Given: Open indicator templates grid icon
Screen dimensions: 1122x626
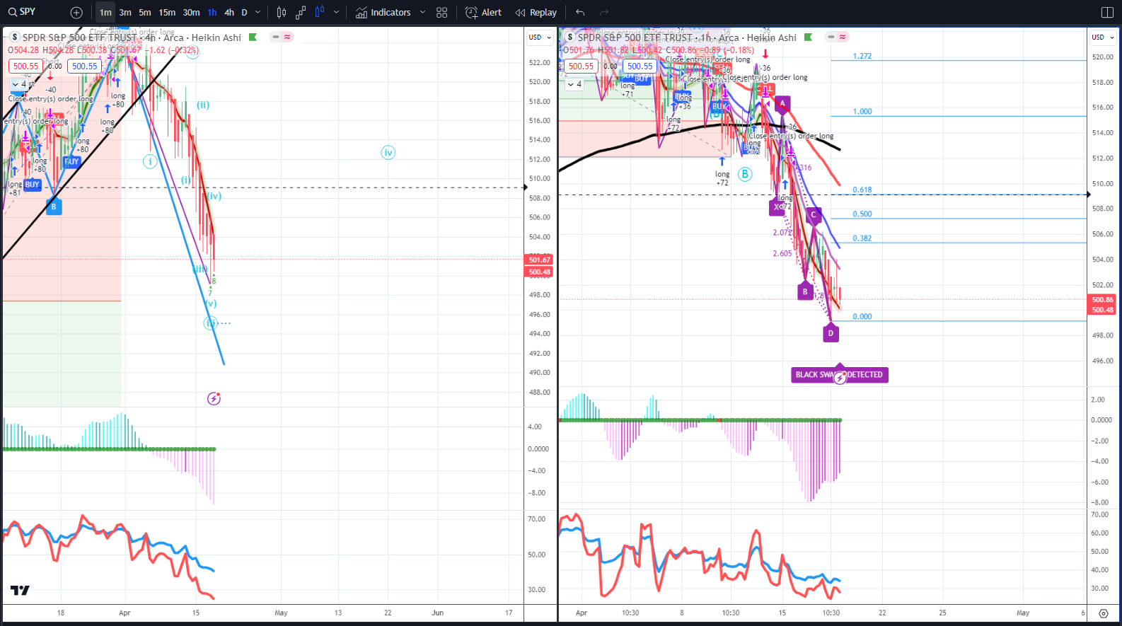Looking at the screenshot, I should pyautogui.click(x=442, y=12).
